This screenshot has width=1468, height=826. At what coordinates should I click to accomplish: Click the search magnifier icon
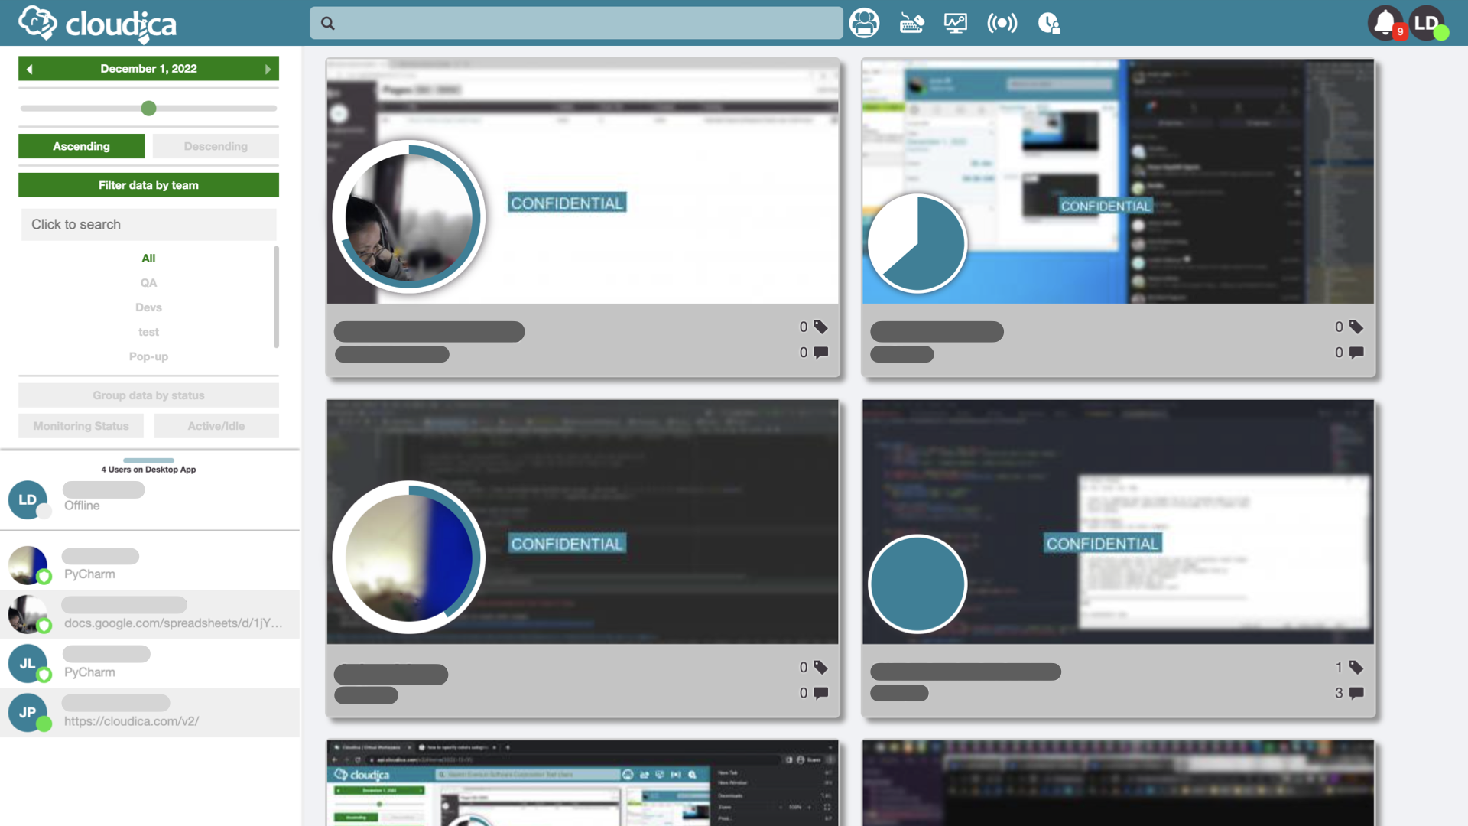[328, 23]
